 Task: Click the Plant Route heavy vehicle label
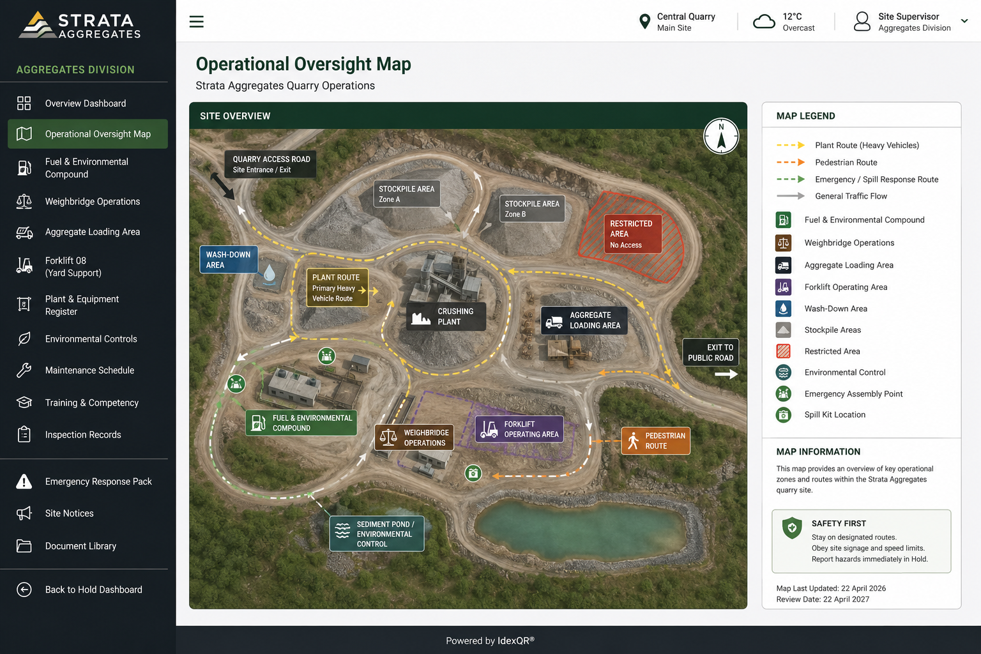click(x=338, y=287)
